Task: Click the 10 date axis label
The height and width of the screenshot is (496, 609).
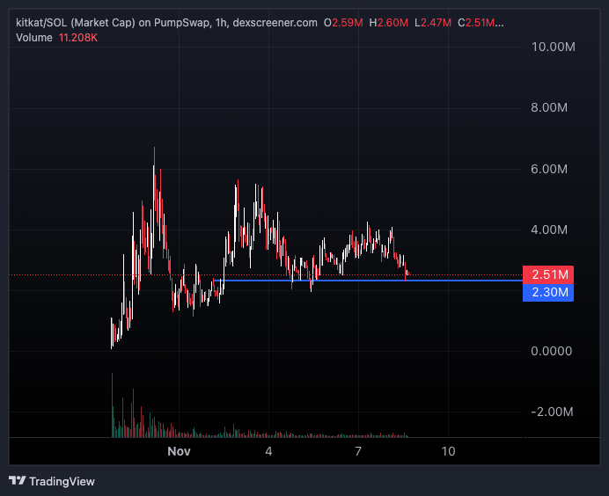Action: click(448, 451)
